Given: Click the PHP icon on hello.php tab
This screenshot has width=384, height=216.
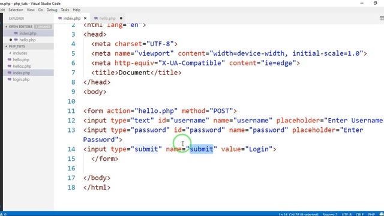Looking at the screenshot, I should 96,19.
